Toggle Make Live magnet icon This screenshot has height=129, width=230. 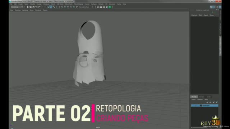pos(77,7)
